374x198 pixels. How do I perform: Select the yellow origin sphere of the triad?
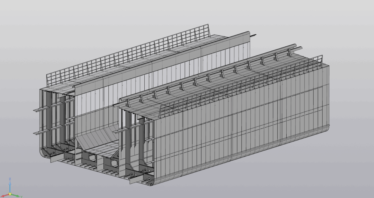point(10,194)
